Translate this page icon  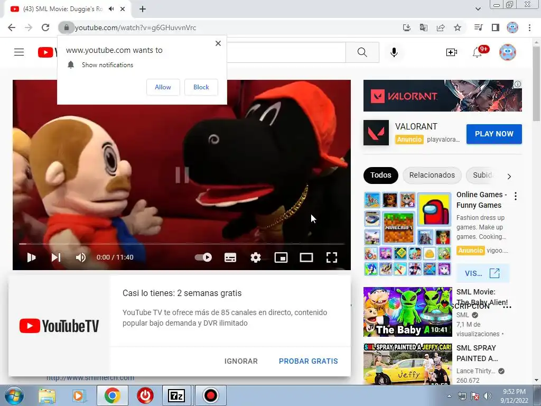pyautogui.click(x=424, y=27)
